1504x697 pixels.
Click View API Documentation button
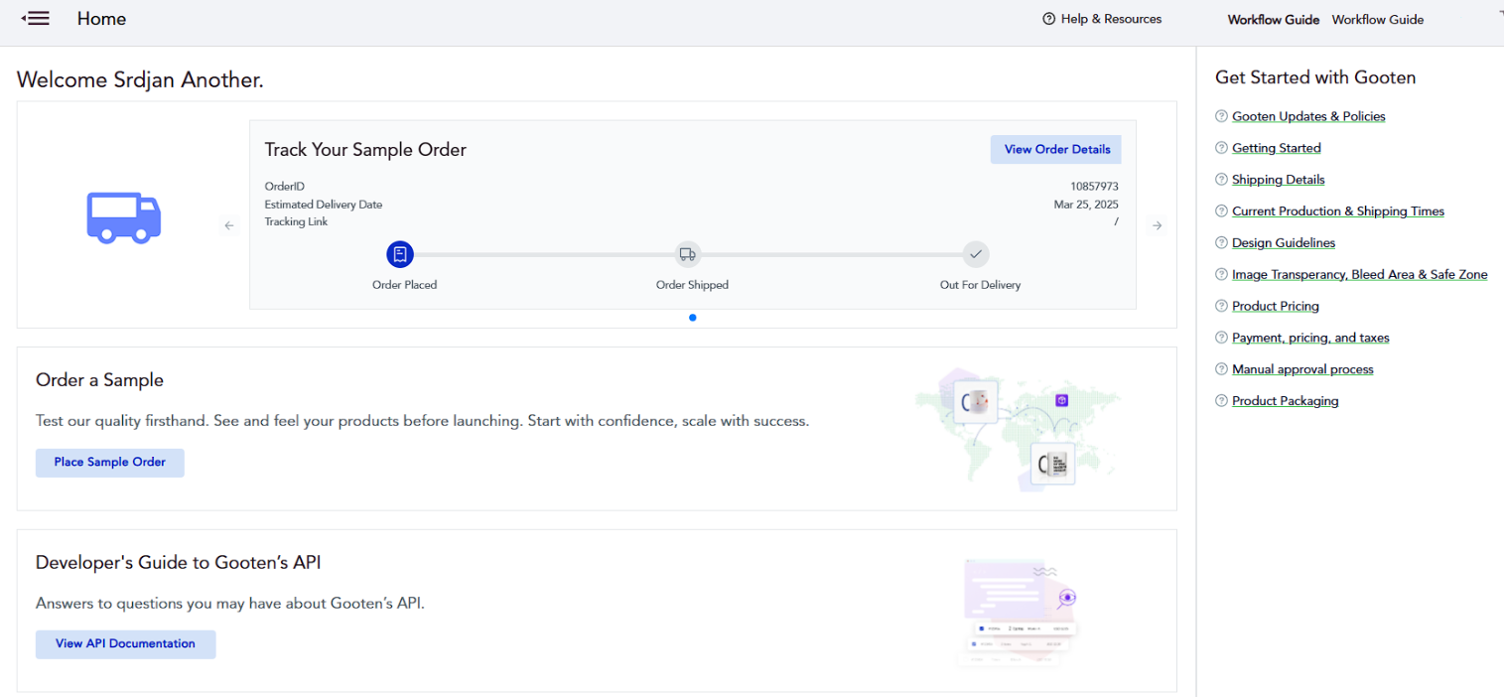125,644
